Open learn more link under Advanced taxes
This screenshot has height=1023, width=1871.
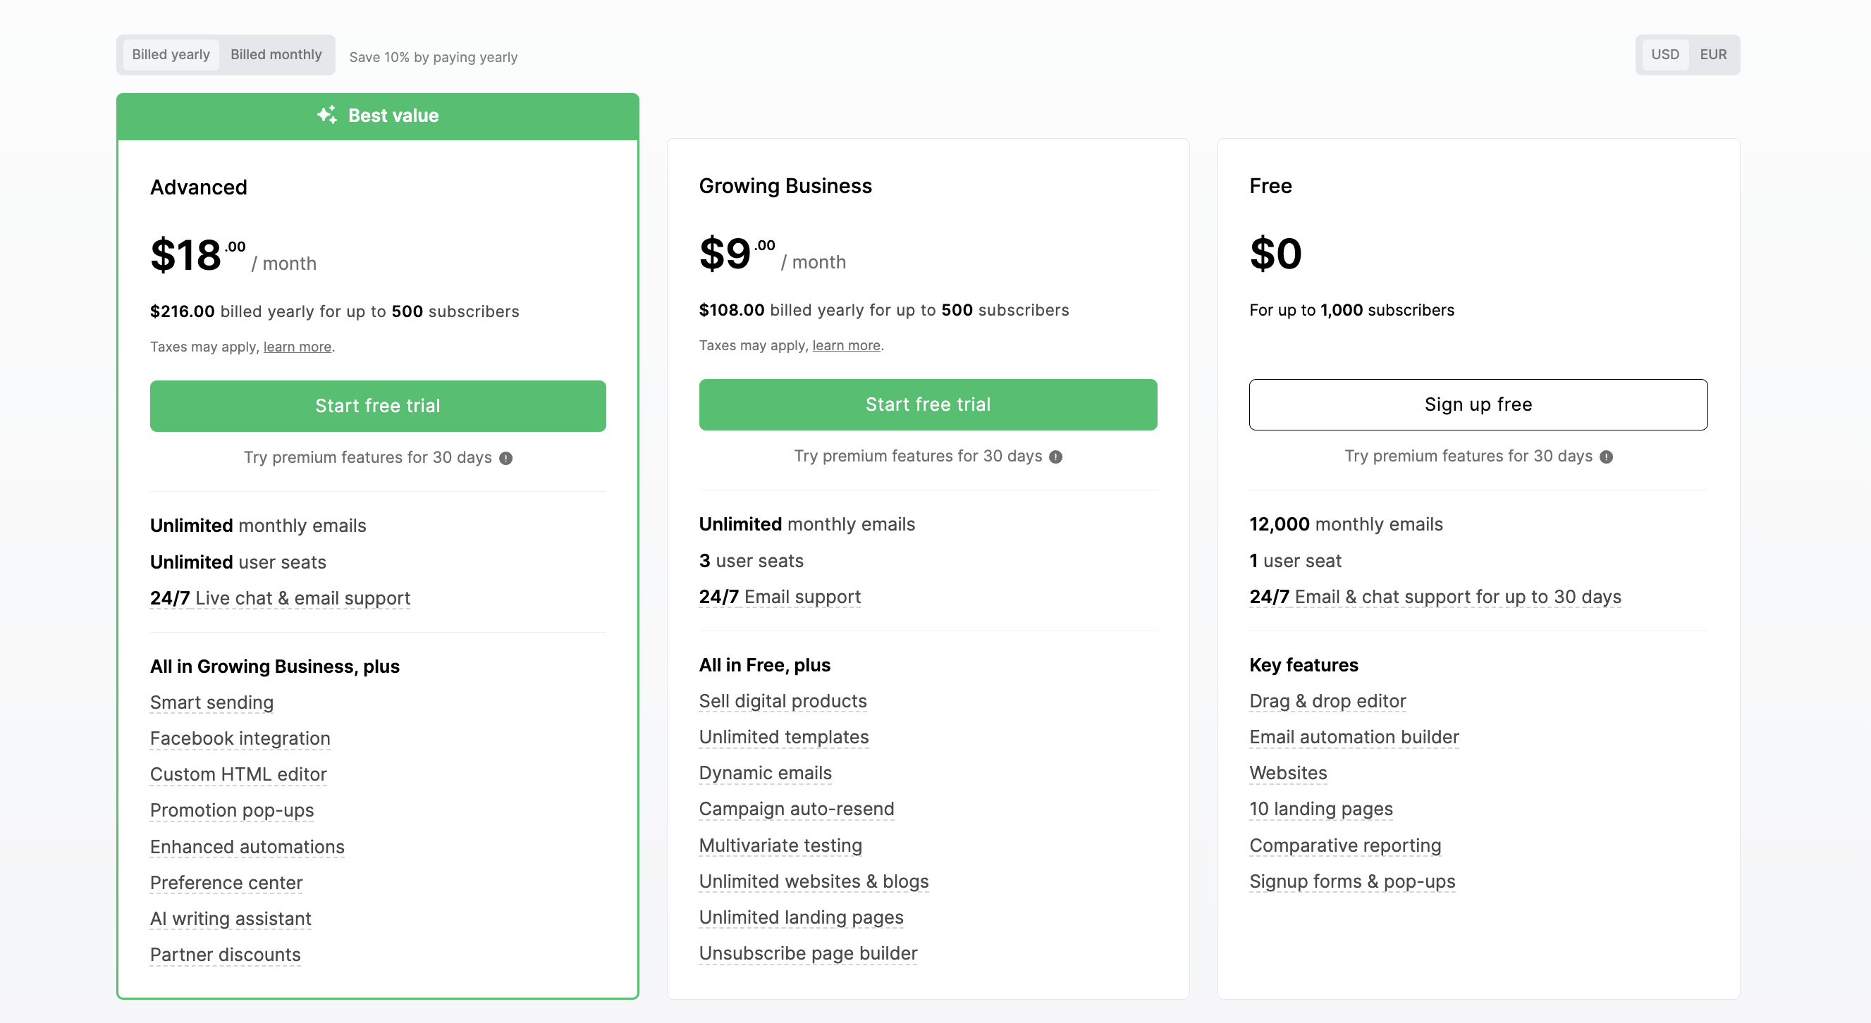[297, 347]
